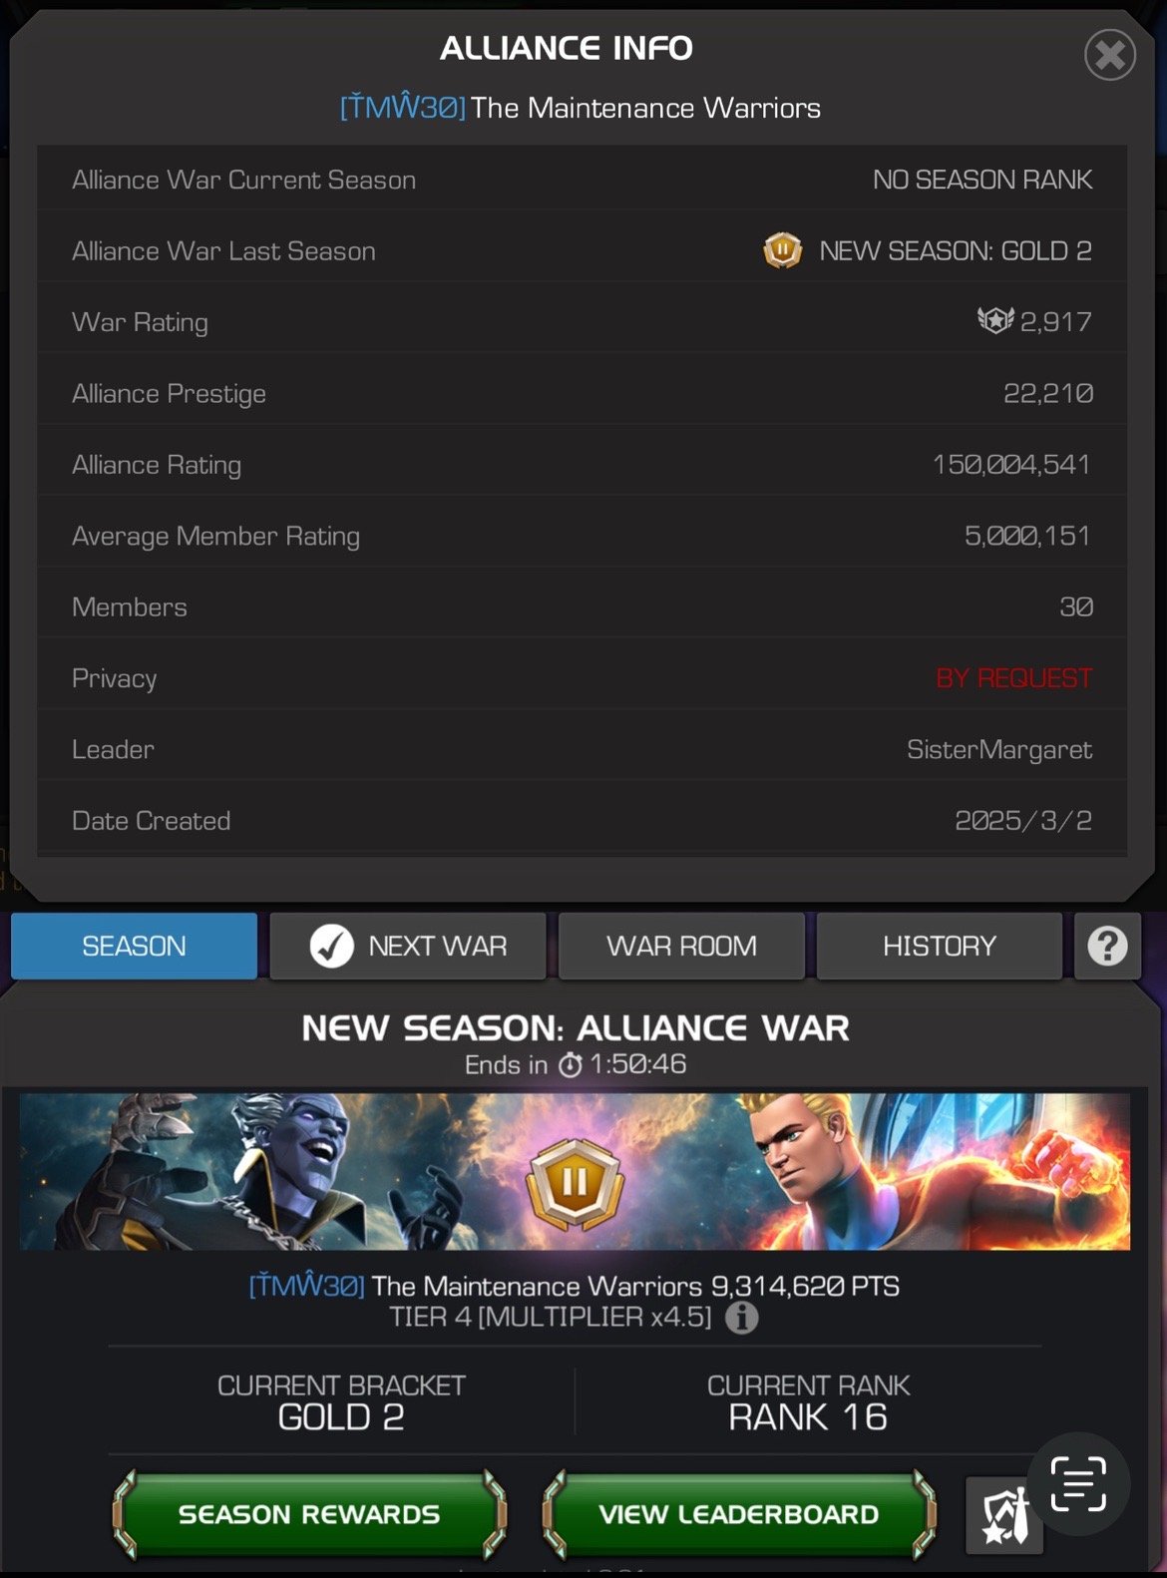This screenshot has width=1167, height=1578.
Task: Open the scan text overlay icon
Action: pyautogui.click(x=1078, y=1483)
